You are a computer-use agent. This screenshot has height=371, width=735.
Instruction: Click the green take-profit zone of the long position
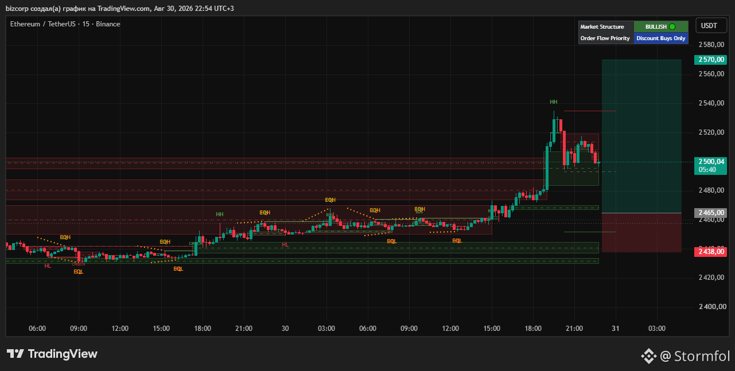641,136
